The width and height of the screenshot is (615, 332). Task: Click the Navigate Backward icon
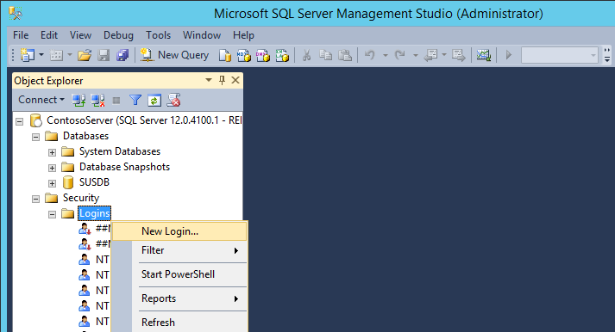[430, 55]
